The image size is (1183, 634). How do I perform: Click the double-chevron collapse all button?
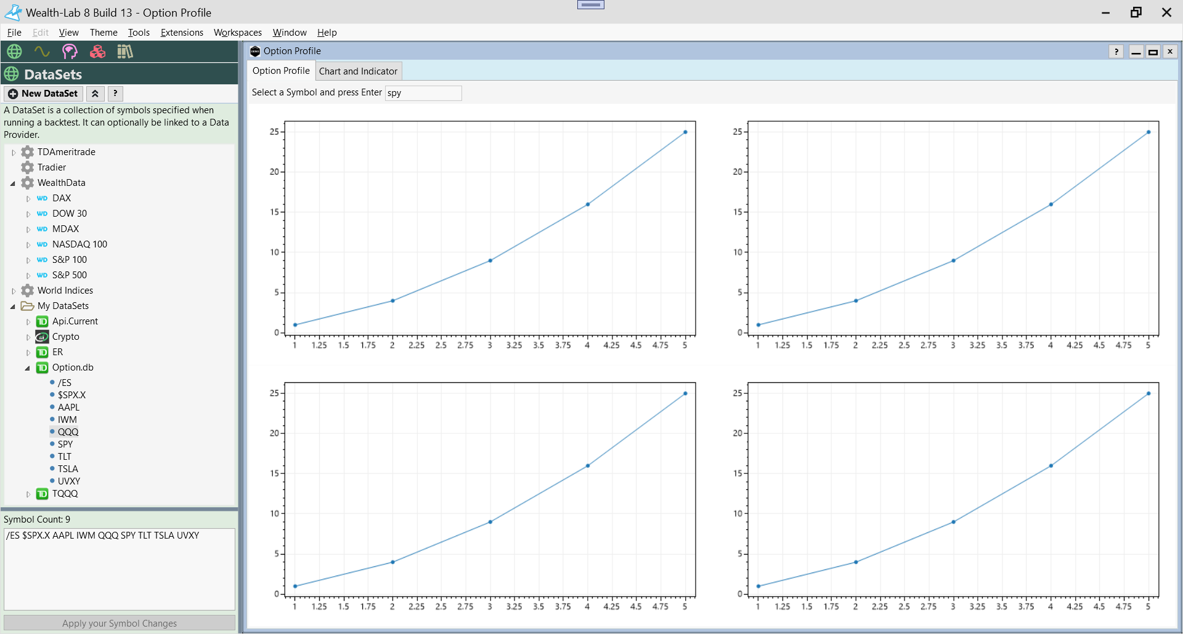tap(95, 94)
